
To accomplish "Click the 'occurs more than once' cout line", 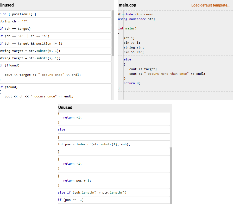I will (x=167, y=74).
